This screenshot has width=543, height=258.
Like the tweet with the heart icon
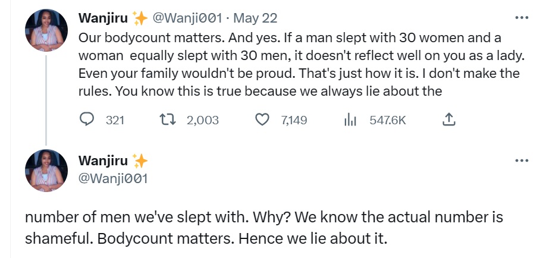point(262,120)
